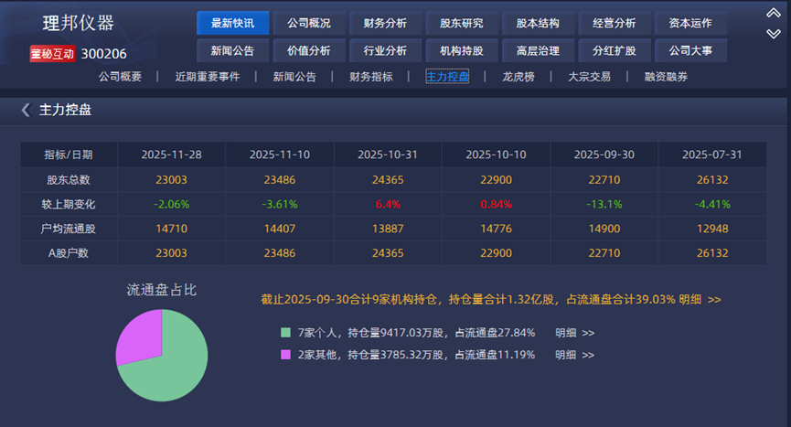Screen dimensions: 791x427
Task: Click the 14900 户均流通股 value
Action: tap(604, 229)
